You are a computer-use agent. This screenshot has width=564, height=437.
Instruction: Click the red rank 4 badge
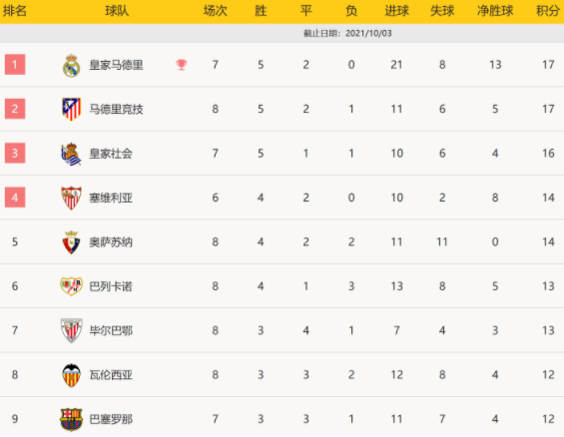point(15,198)
